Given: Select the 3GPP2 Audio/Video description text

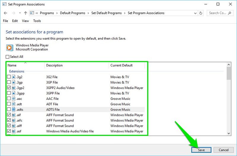Looking at the screenshot, I should pyautogui.click(x=60, y=88).
